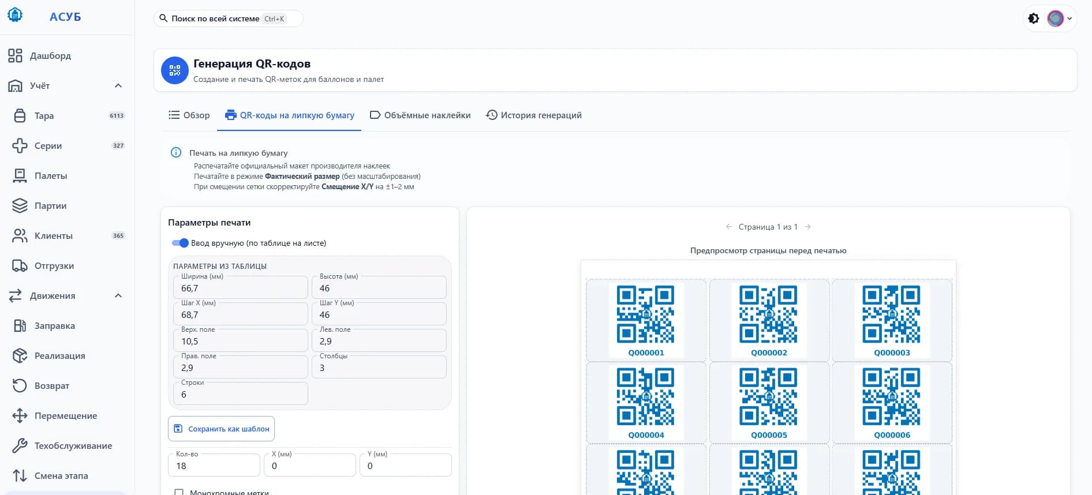Click the Высота (мм) input field
The image size is (1092, 495).
[379, 287]
